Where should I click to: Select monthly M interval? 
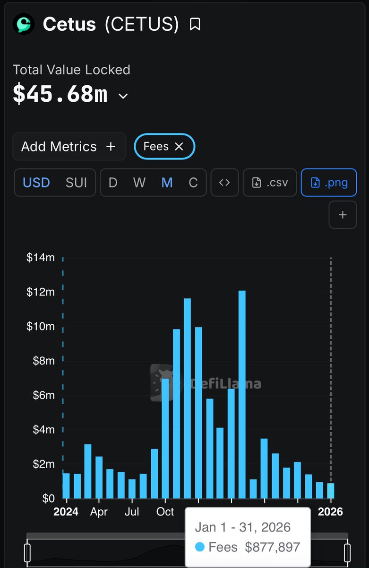[x=167, y=183]
